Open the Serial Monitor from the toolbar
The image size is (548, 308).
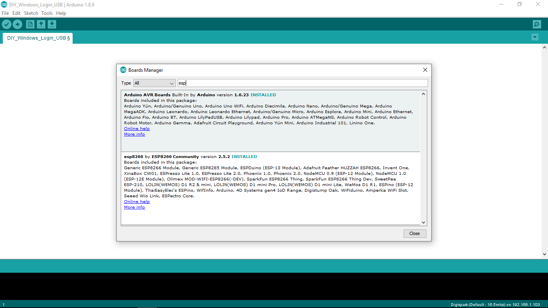(x=537, y=24)
